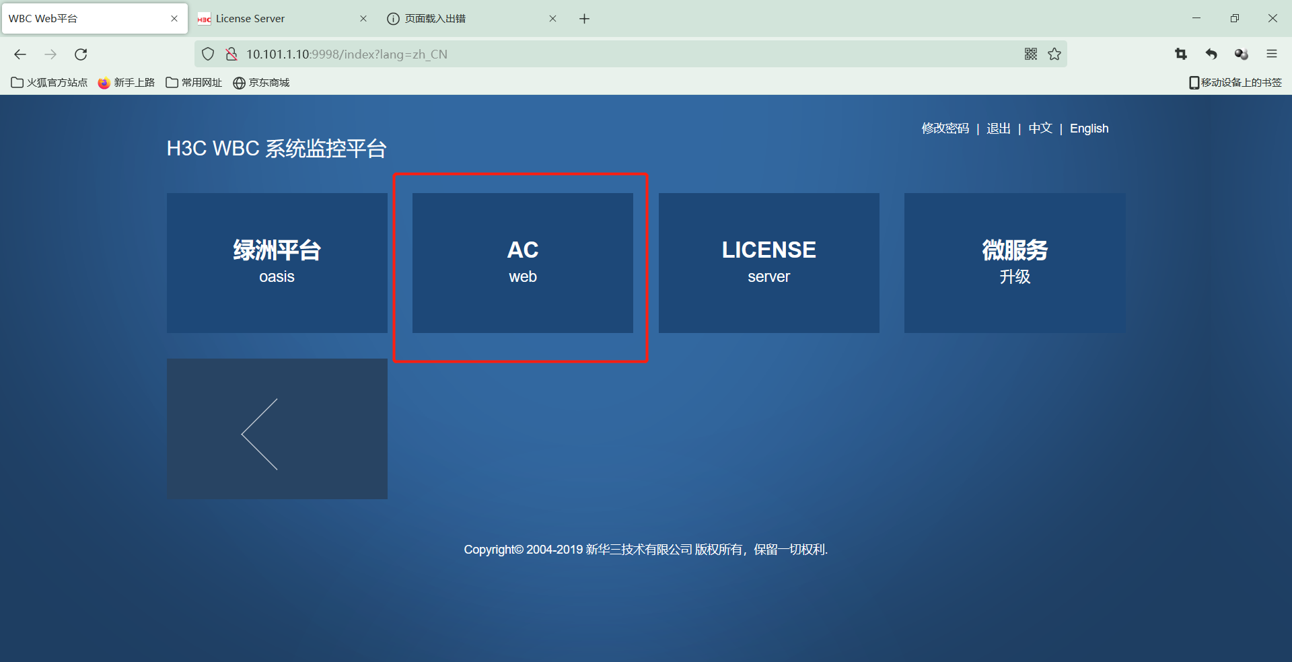Image resolution: width=1292 pixels, height=662 pixels.
Task: Open the Firefox hamburger menu
Action: [1272, 54]
